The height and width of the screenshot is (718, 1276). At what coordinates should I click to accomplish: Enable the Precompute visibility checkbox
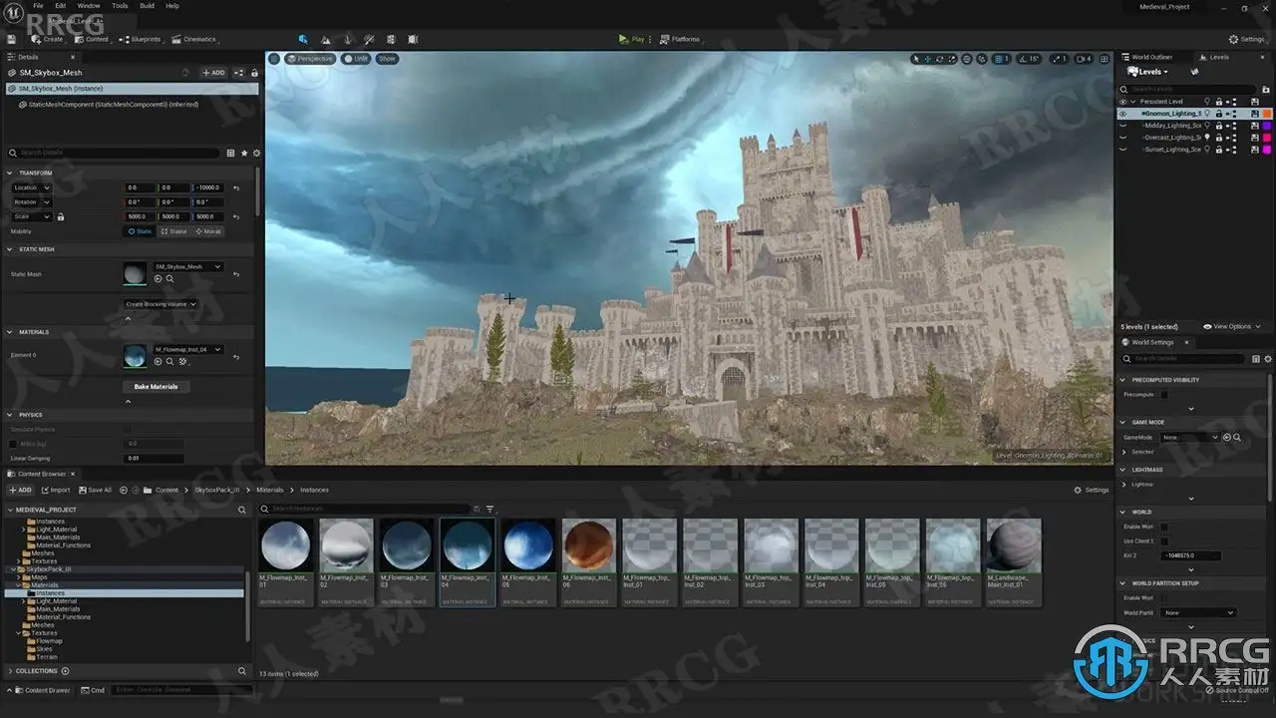pyautogui.click(x=1163, y=395)
